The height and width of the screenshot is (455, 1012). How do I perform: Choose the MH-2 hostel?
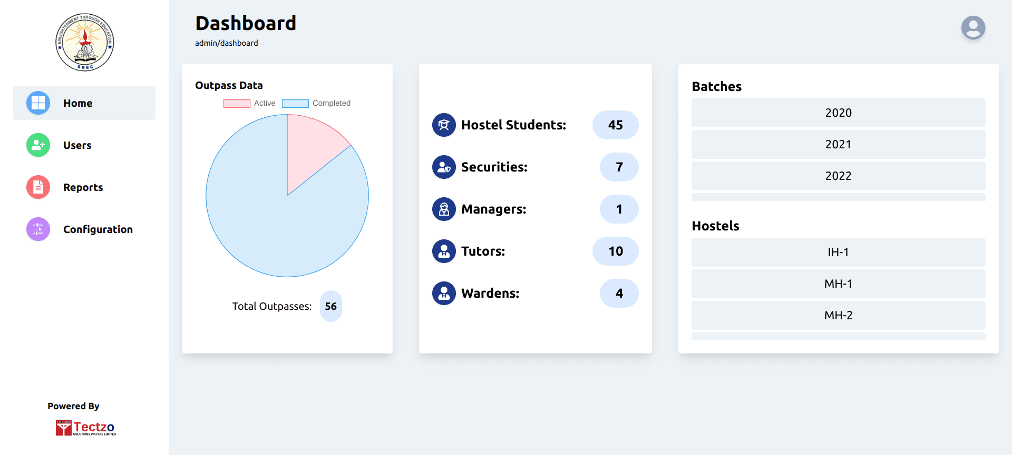tap(838, 316)
